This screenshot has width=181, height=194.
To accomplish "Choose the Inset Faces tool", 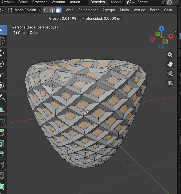I will click(2, 144).
